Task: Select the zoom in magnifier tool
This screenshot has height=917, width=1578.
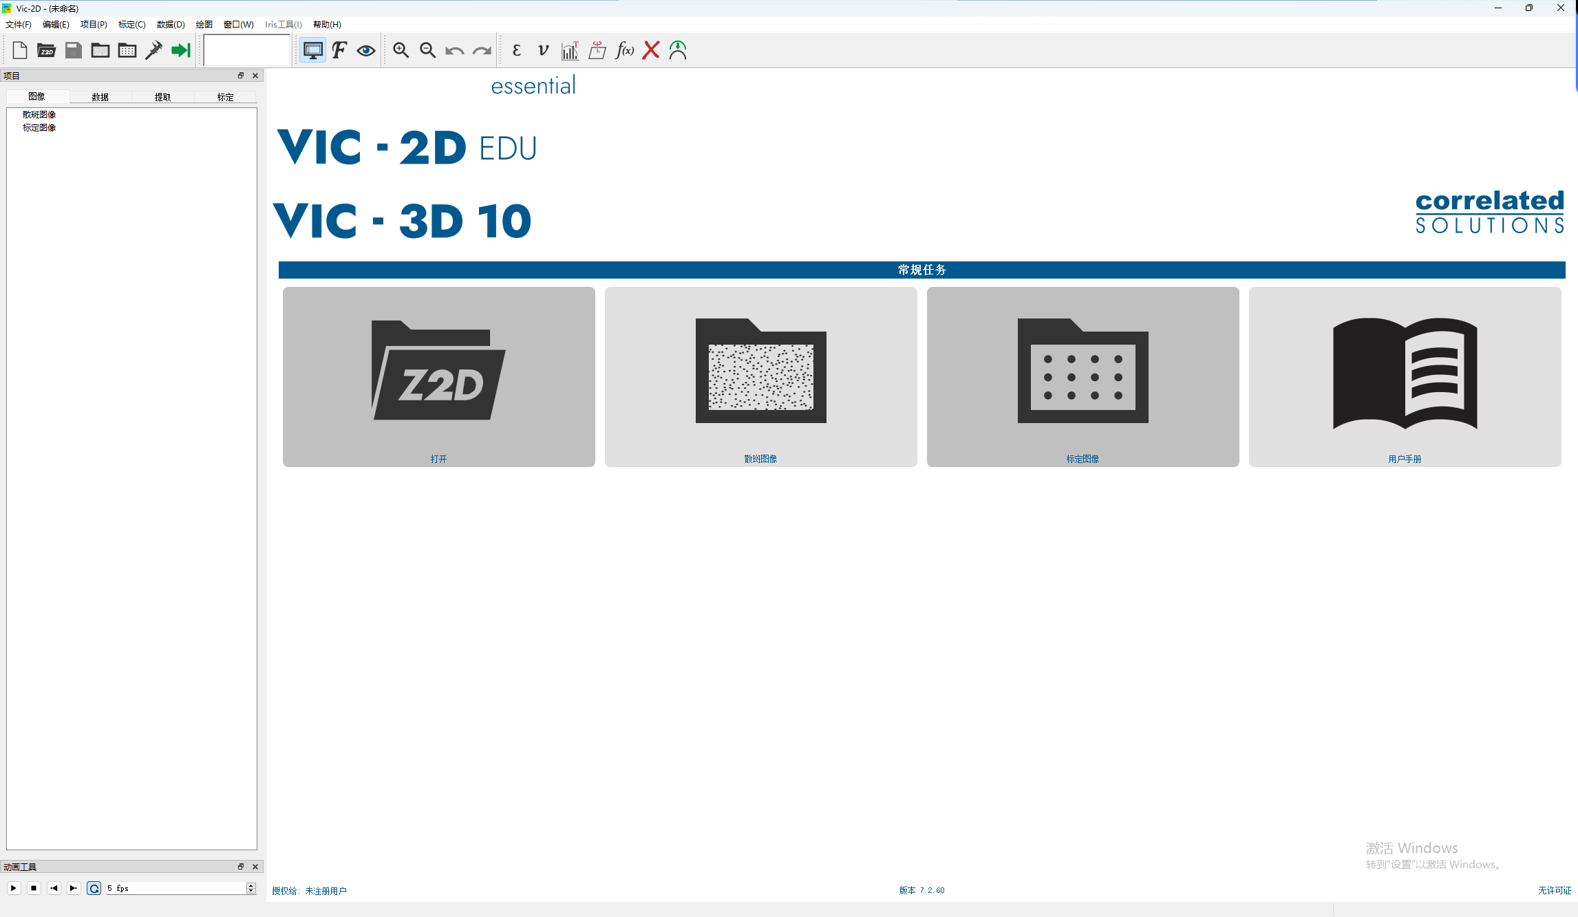Action: pyautogui.click(x=401, y=50)
